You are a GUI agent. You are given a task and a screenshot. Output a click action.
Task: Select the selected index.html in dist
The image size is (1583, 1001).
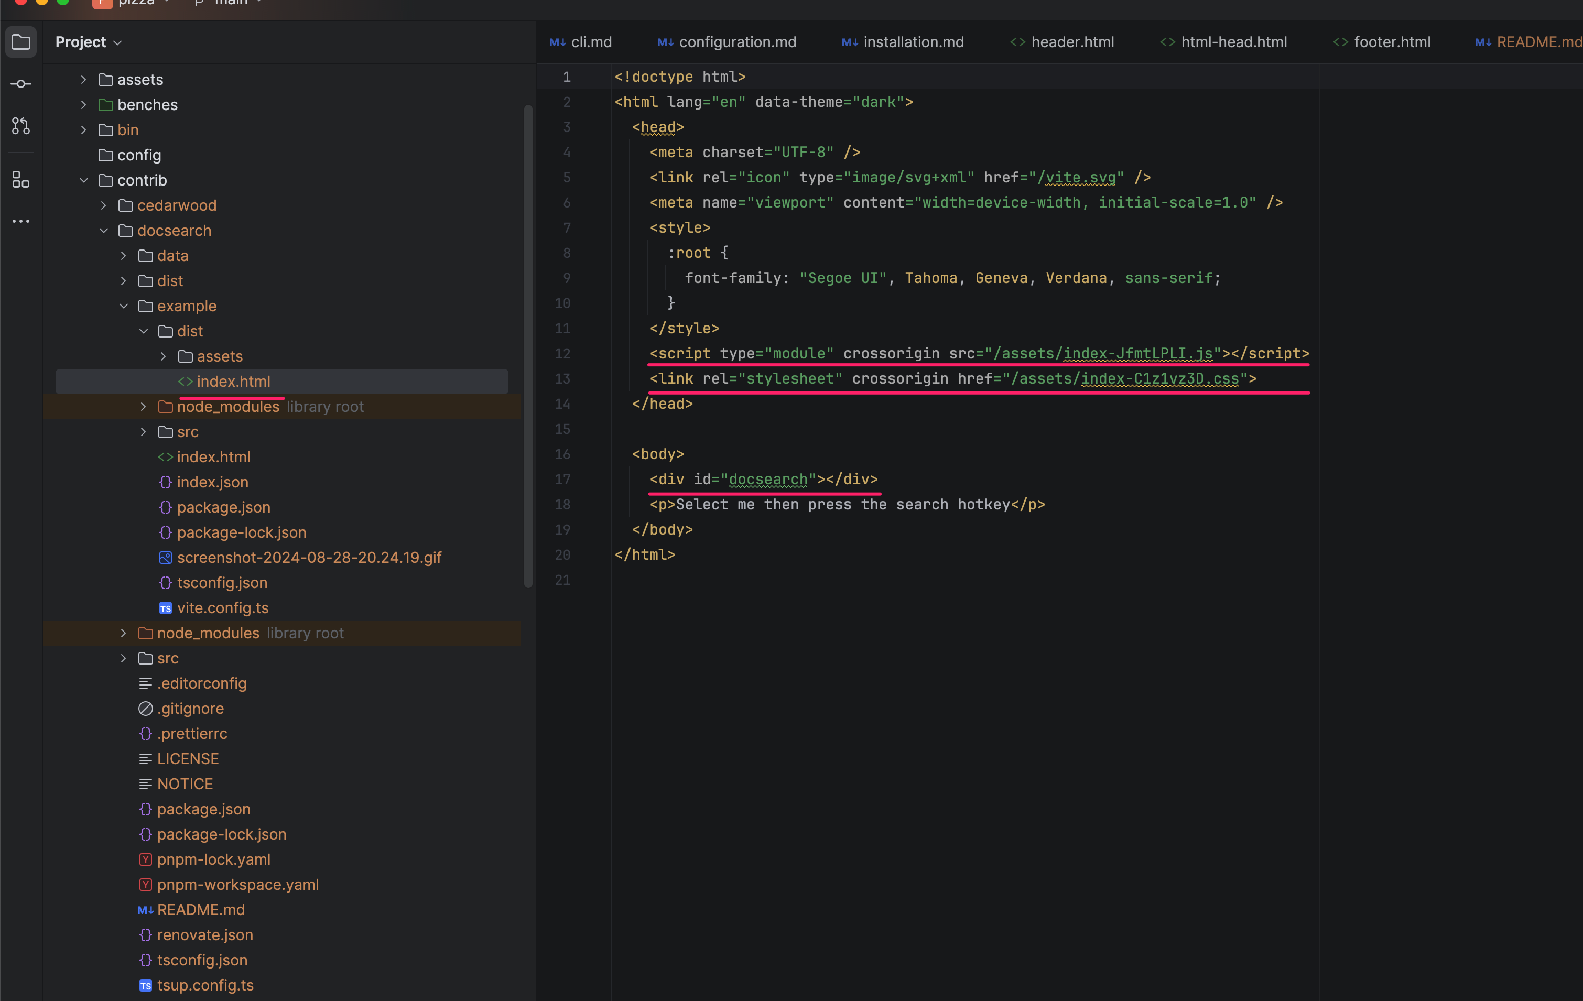pos(281,381)
